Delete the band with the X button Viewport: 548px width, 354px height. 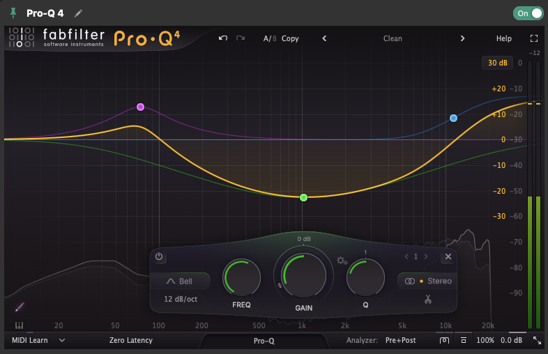[x=448, y=256]
